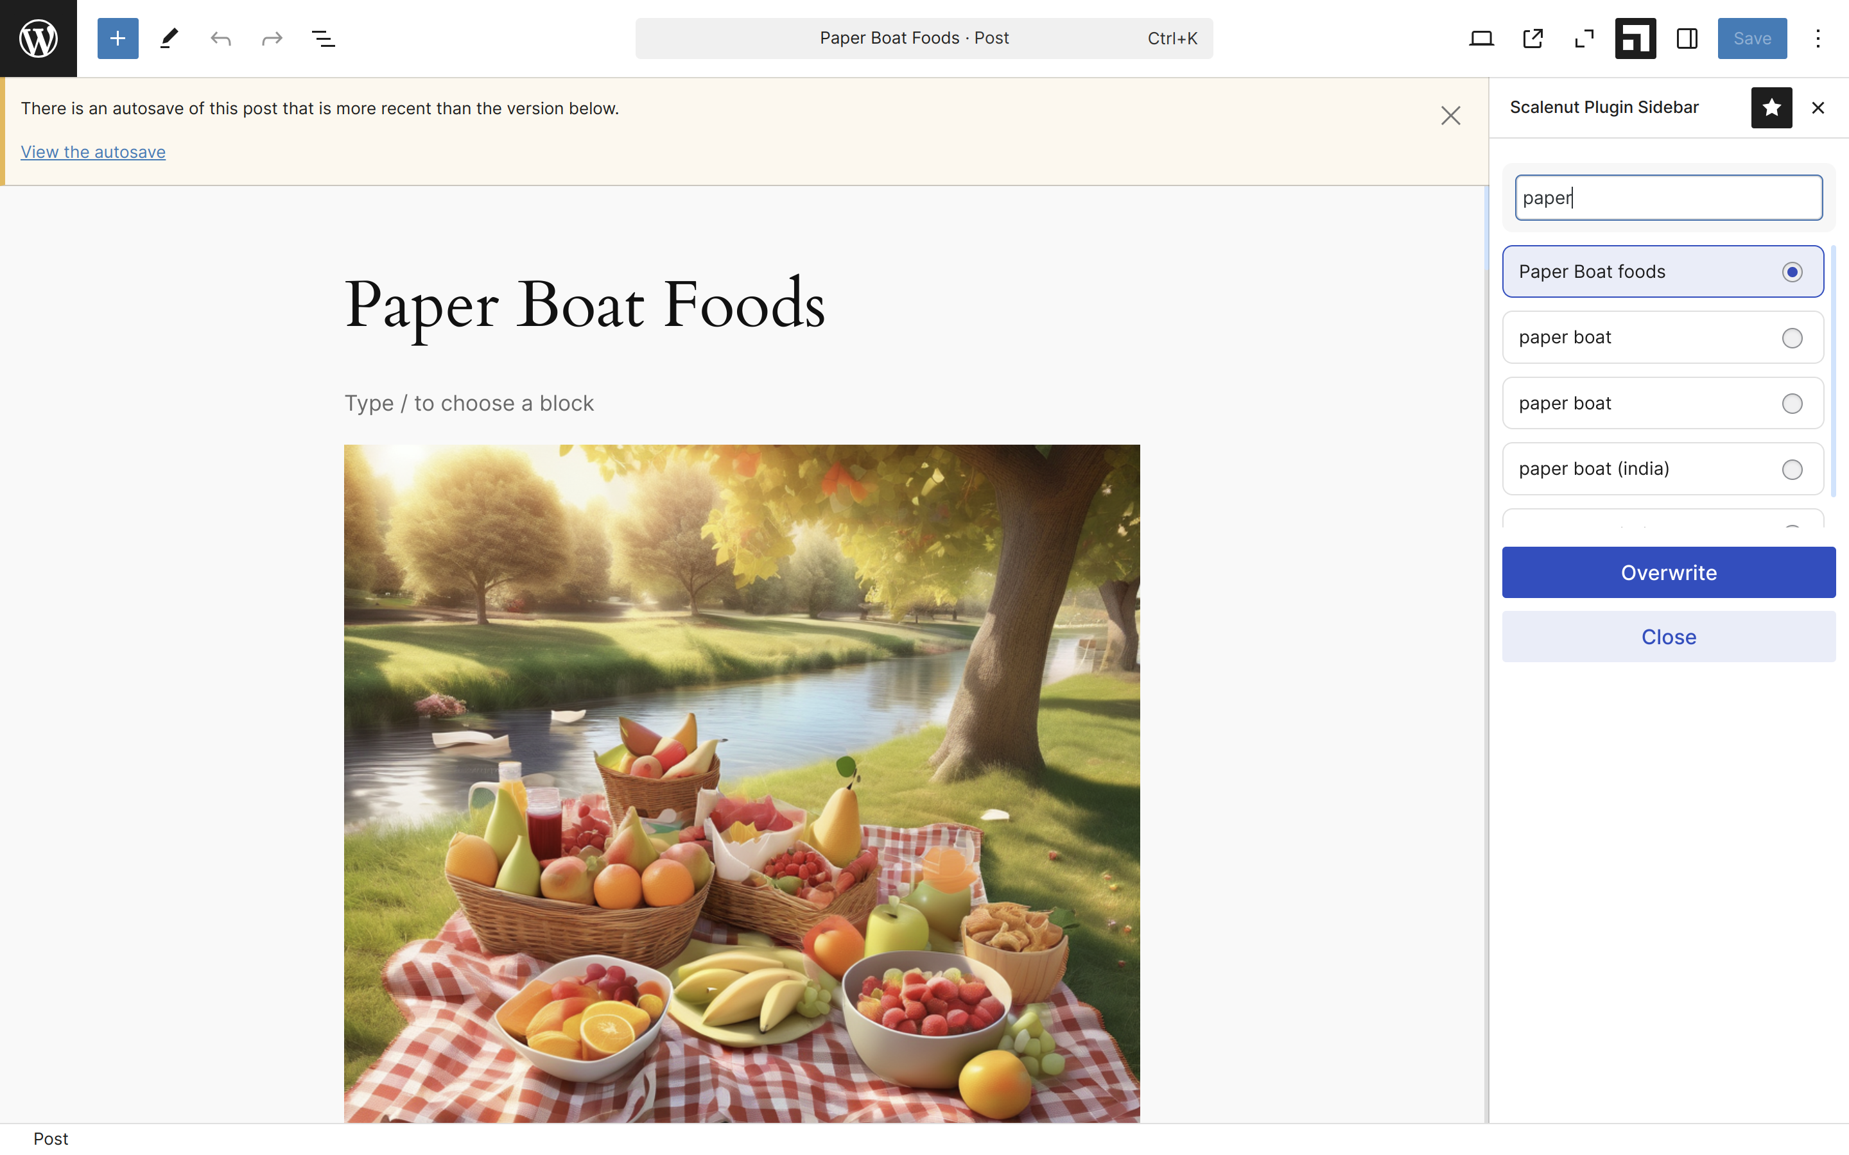
Task: Click the sidebar results list scrollbar
Action: tap(1833, 372)
